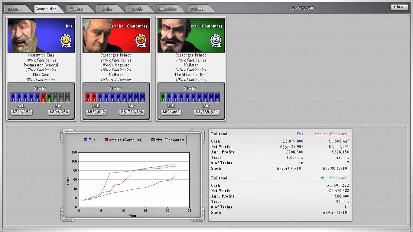Click ameise cash value £1,506,447

point(339,141)
